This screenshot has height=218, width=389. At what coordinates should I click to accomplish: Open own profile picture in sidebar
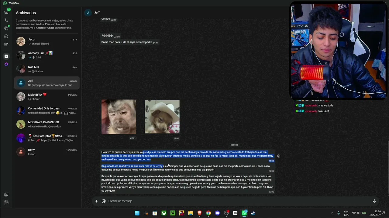(6, 203)
